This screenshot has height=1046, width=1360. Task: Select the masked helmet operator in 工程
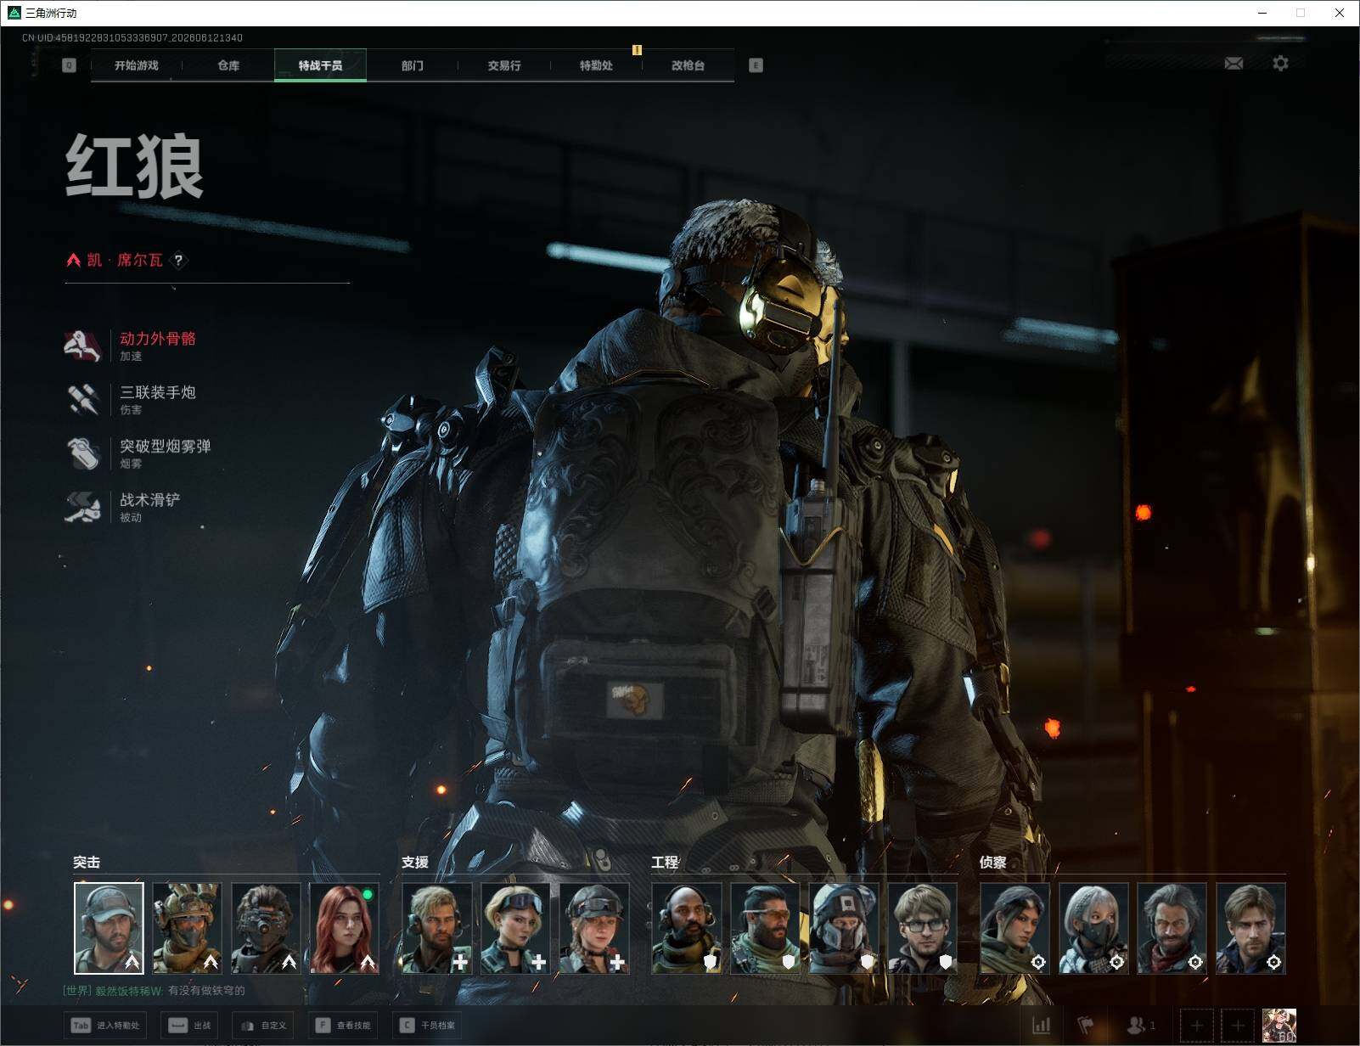844,928
